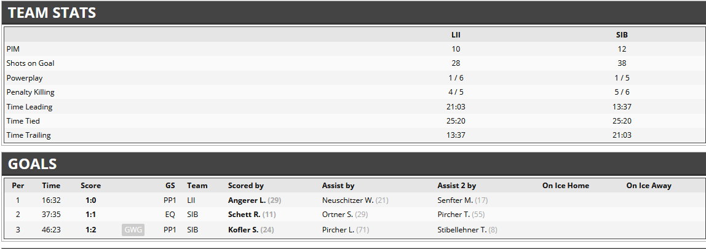Viewport: 706px width, 249px height.
Task: Select the SIB column header
Action: click(622, 34)
